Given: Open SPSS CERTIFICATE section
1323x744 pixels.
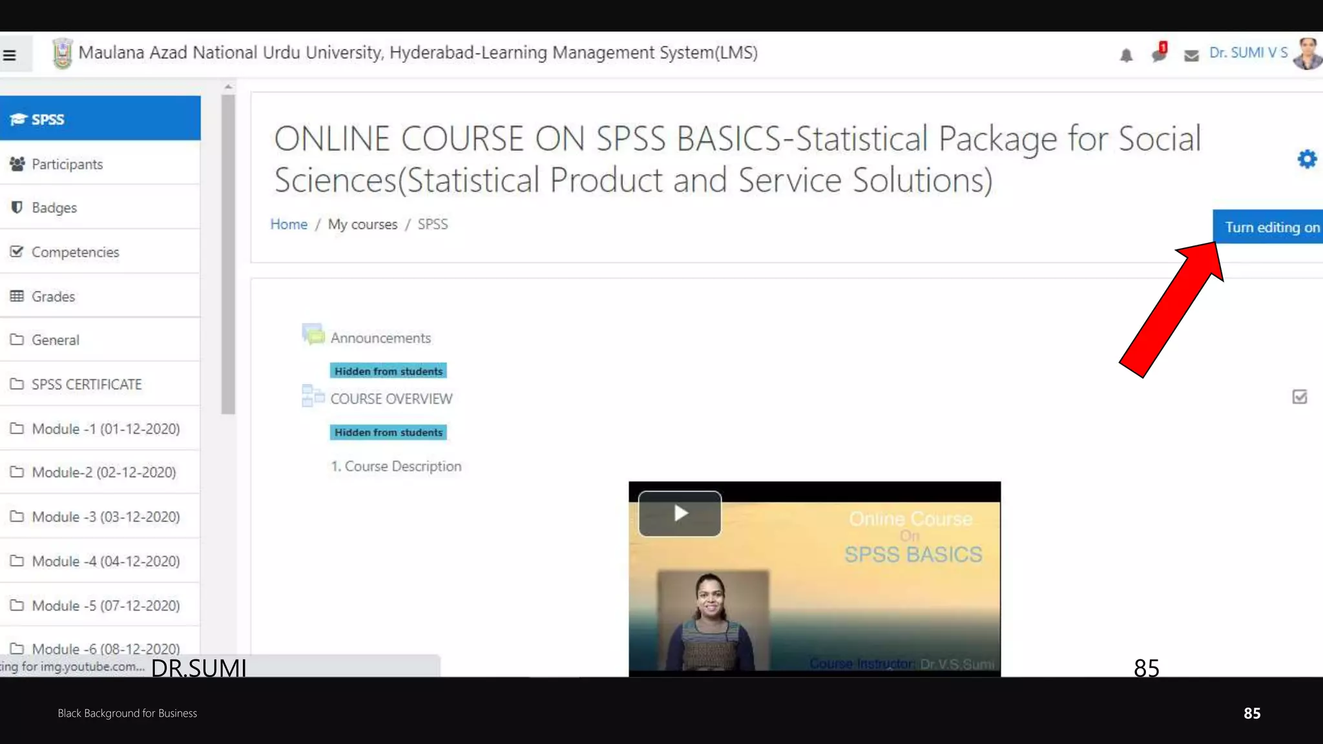Looking at the screenshot, I should [87, 384].
